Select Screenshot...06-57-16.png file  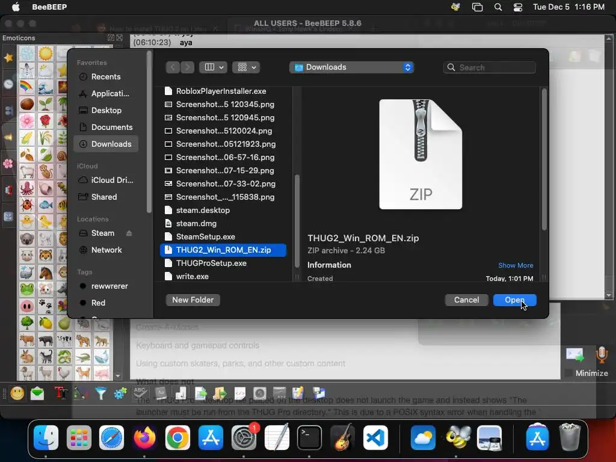(223, 157)
